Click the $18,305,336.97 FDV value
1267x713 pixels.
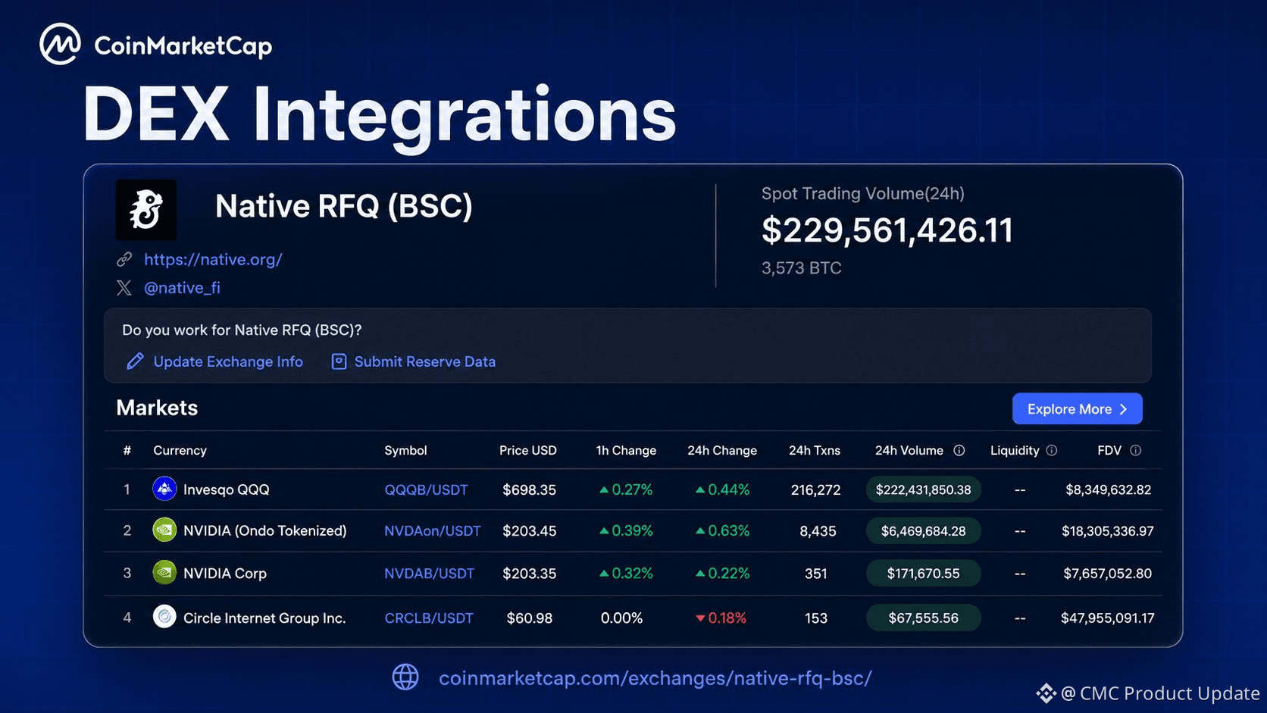point(1108,530)
